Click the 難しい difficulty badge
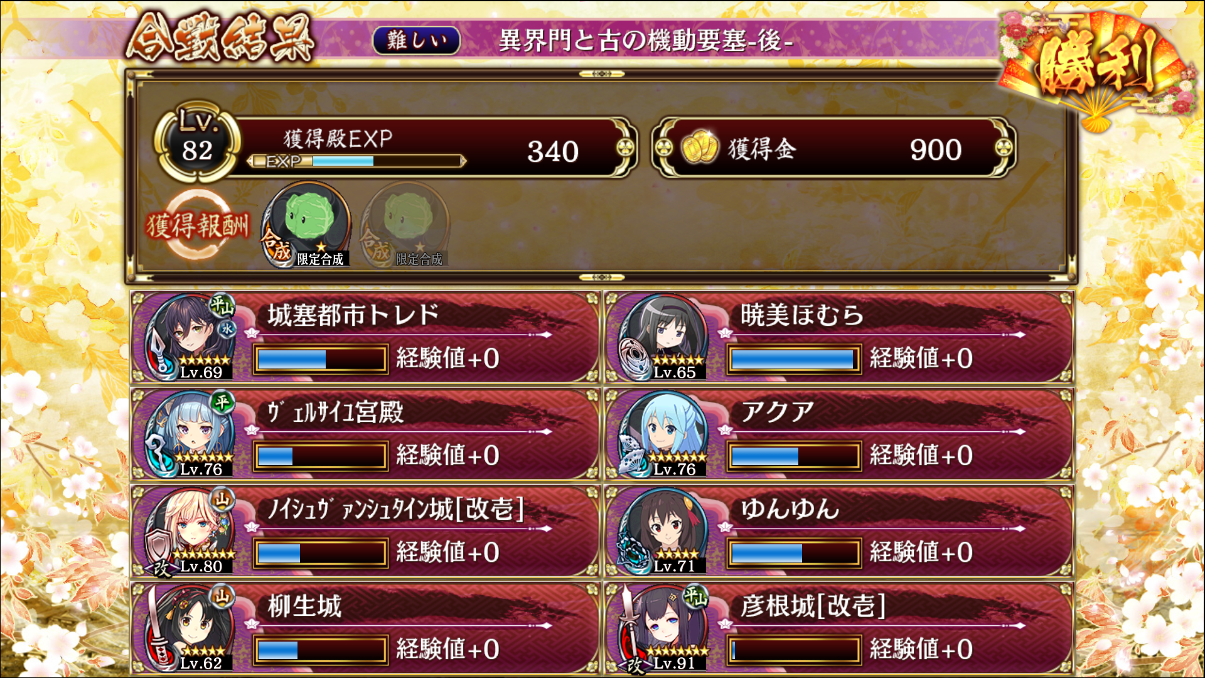 coord(416,41)
